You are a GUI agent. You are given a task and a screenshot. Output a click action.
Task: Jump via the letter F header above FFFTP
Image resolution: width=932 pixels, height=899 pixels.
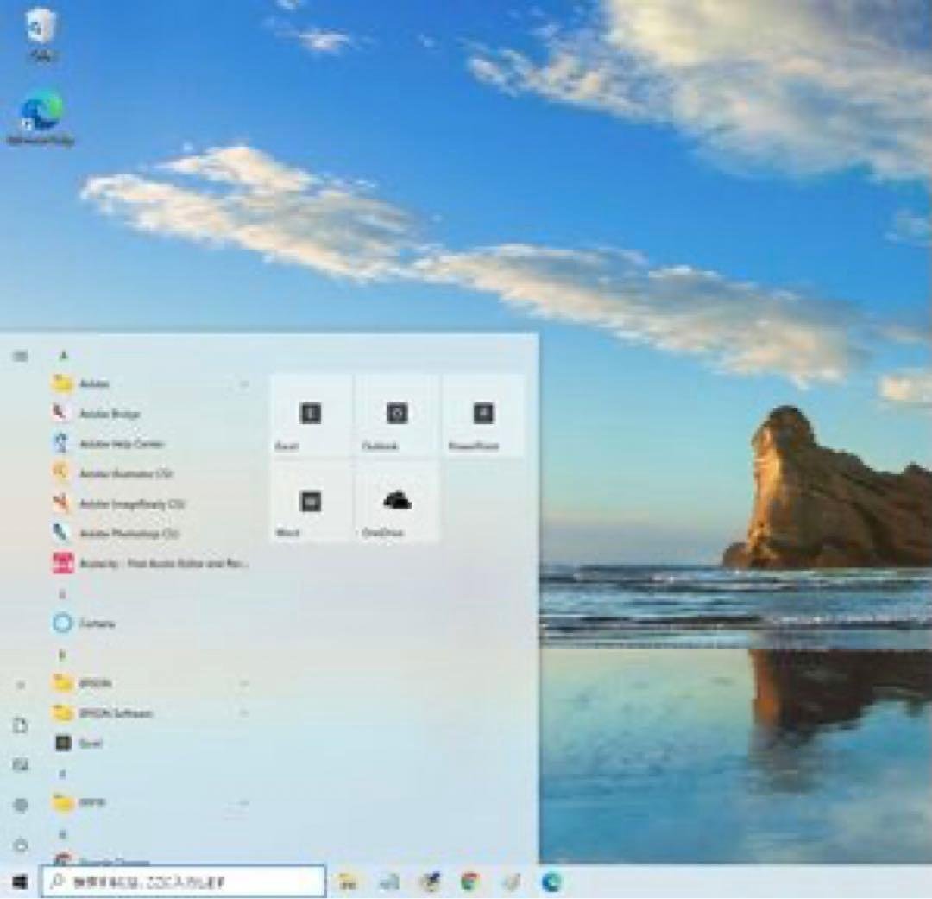(62, 774)
